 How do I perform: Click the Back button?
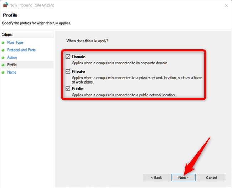155,177
